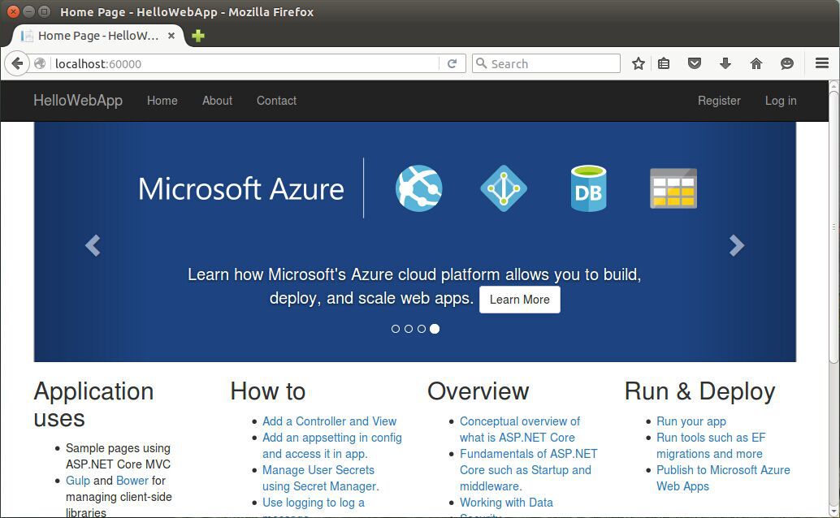Click the Firefox back arrow button
Viewport: 840px width, 518px height.
click(17, 63)
